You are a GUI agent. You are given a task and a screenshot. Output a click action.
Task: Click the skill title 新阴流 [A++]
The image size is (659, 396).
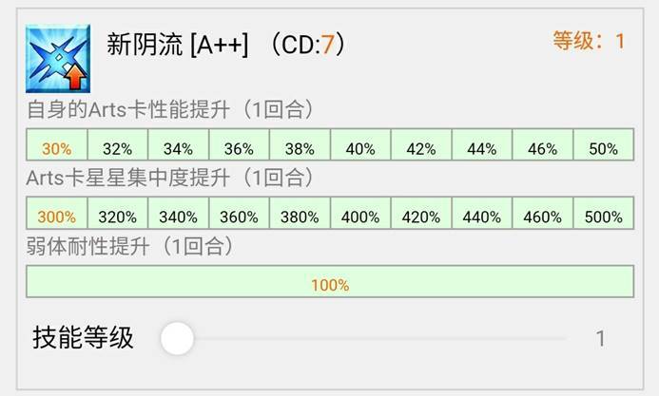point(178,44)
